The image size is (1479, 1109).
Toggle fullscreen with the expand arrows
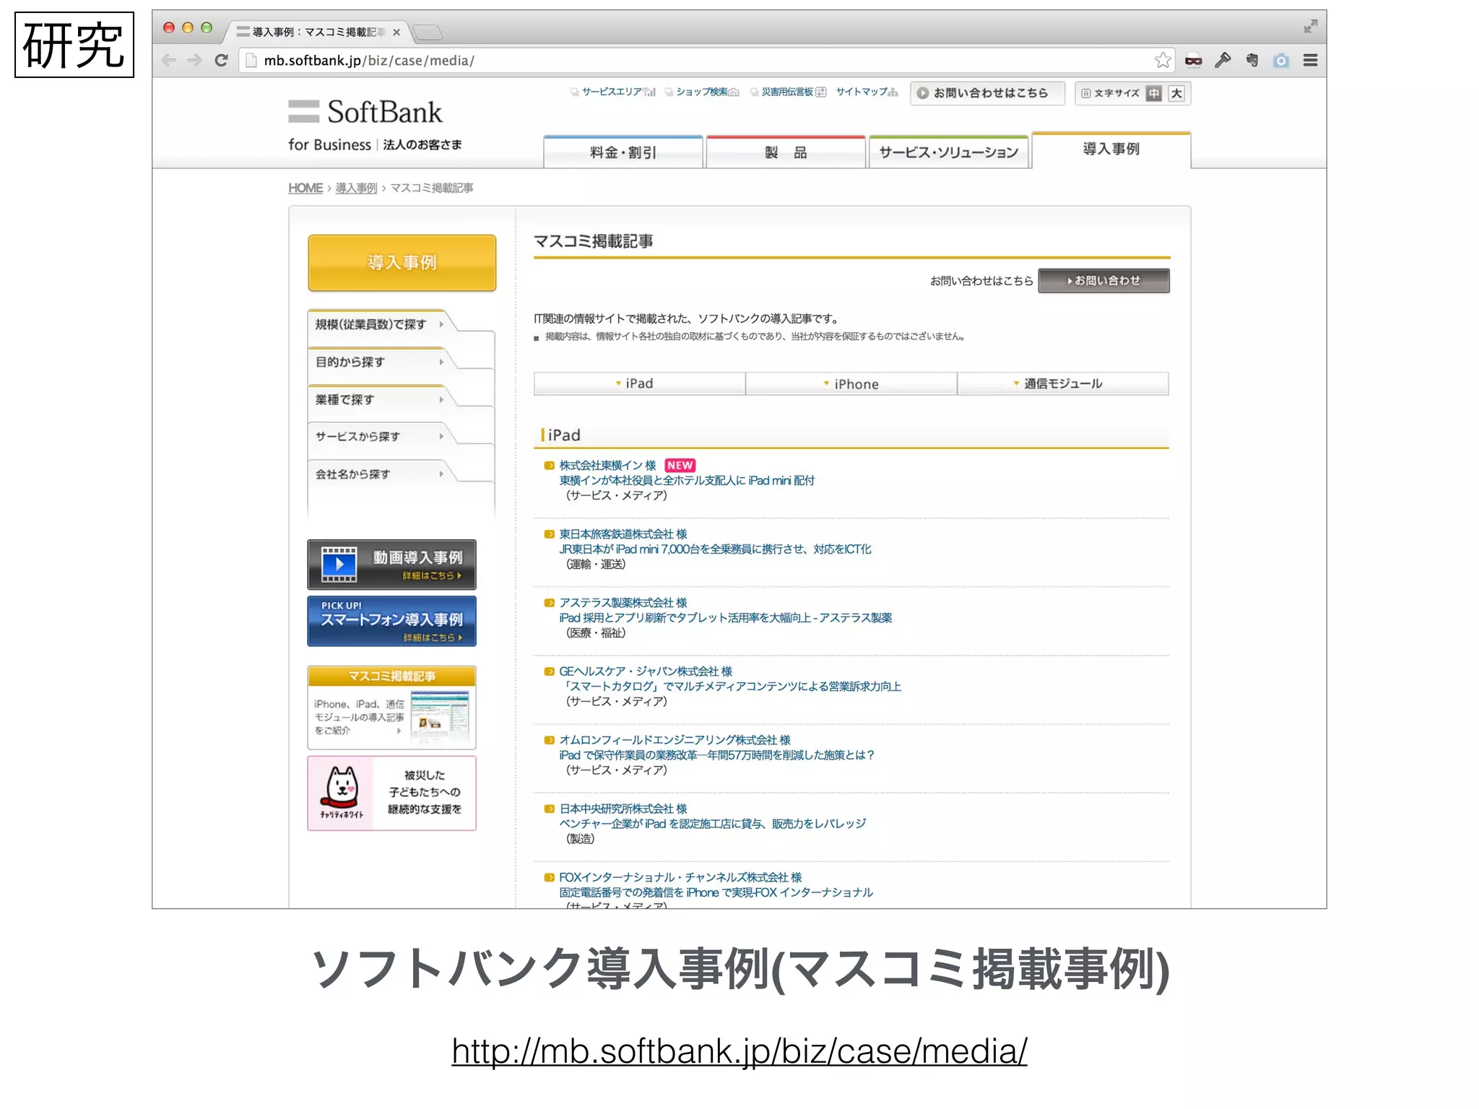tap(1310, 27)
